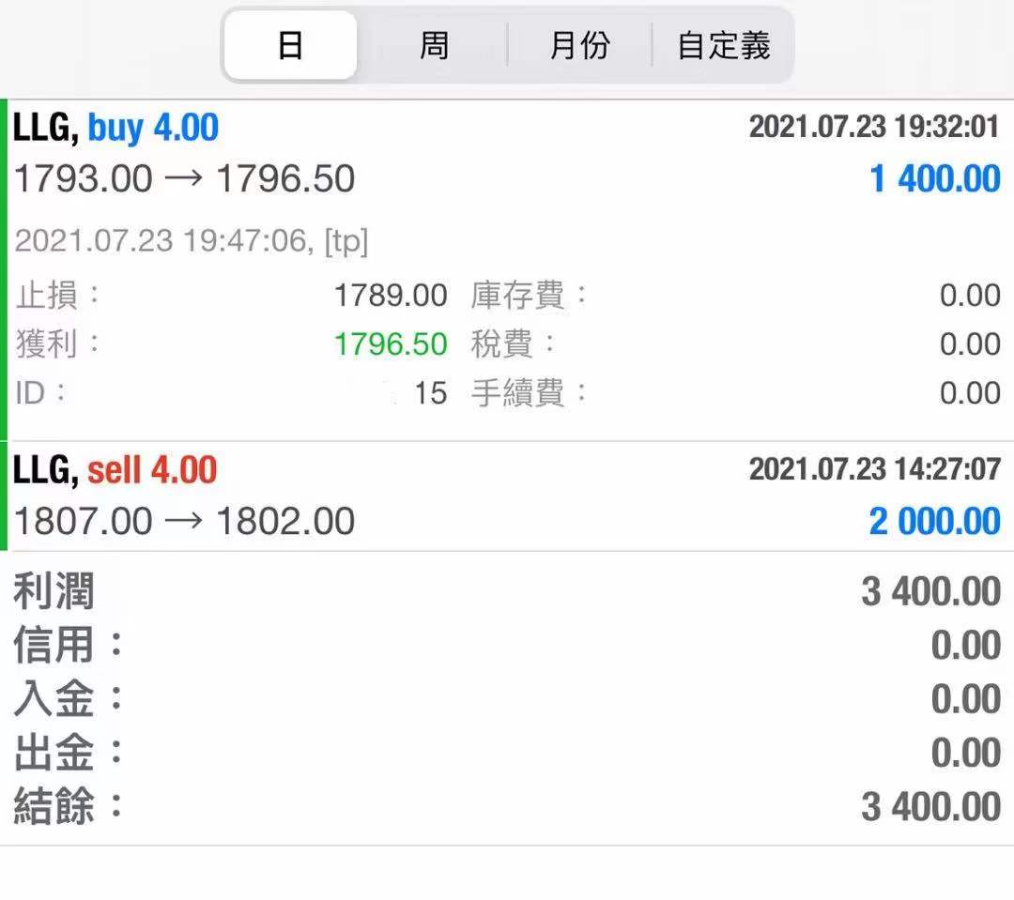The width and height of the screenshot is (1014, 900).
Task: Click the price range 1807.00 → 1802.00
Action: click(184, 520)
